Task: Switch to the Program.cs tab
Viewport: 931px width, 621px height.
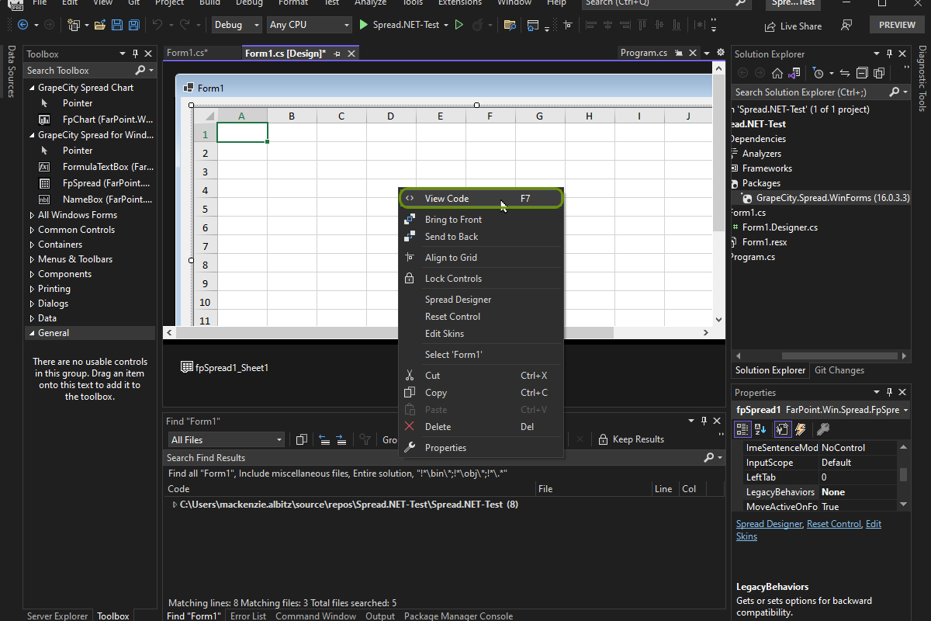Action: pyautogui.click(x=644, y=53)
